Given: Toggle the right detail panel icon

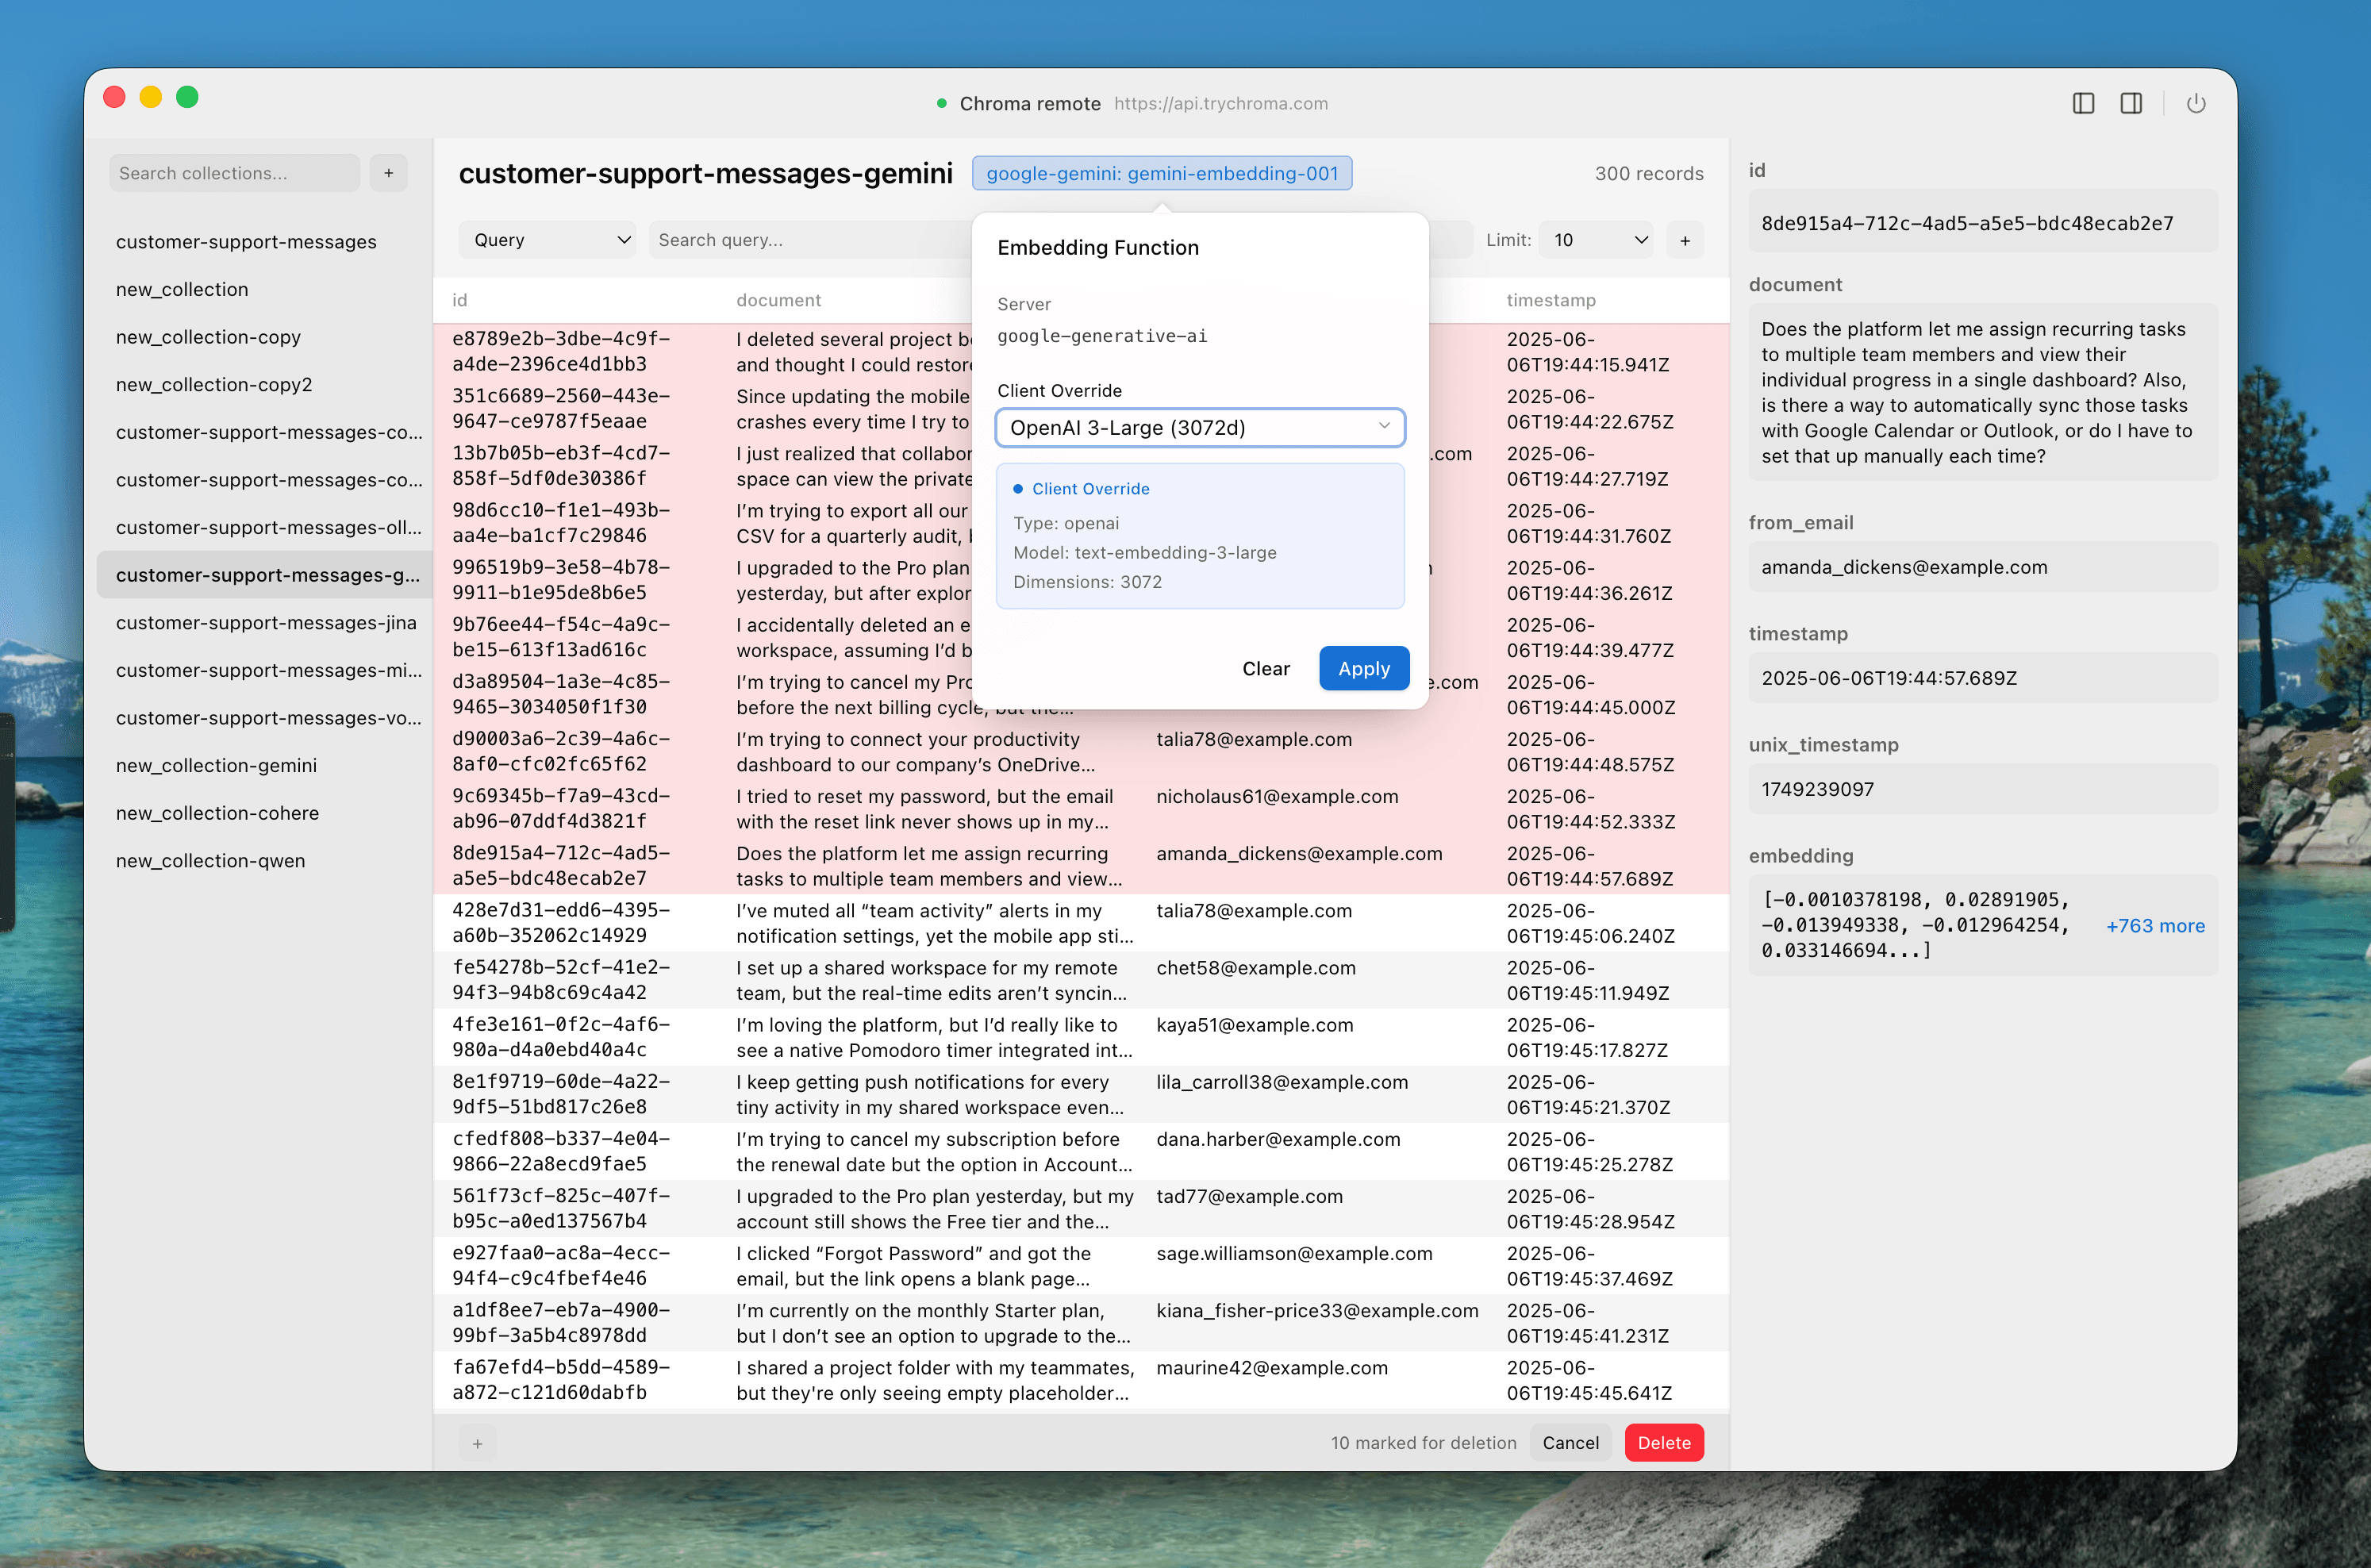Looking at the screenshot, I should tap(2131, 103).
